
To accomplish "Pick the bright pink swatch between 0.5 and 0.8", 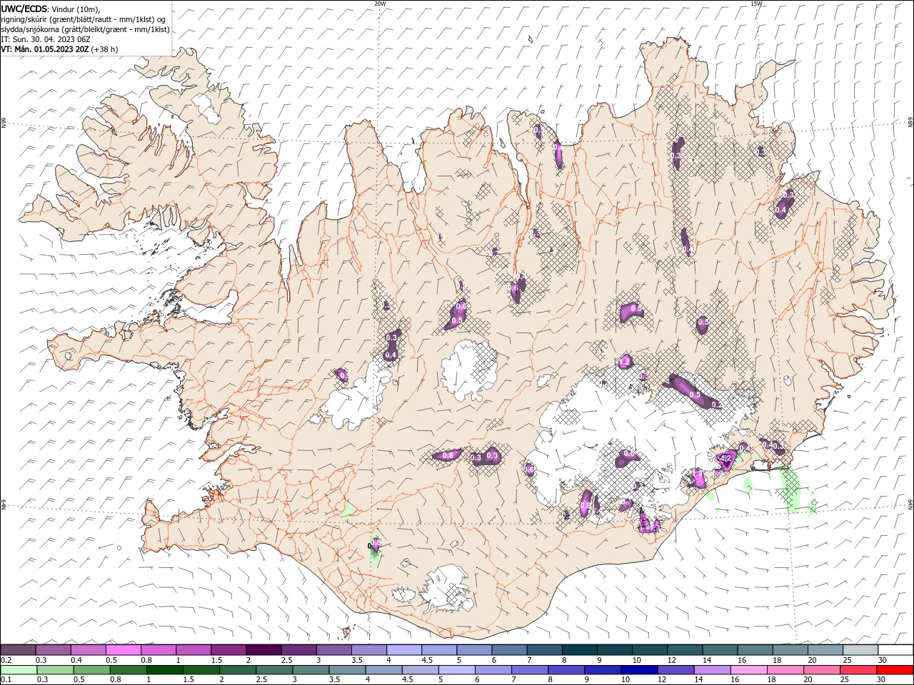I will click(124, 650).
